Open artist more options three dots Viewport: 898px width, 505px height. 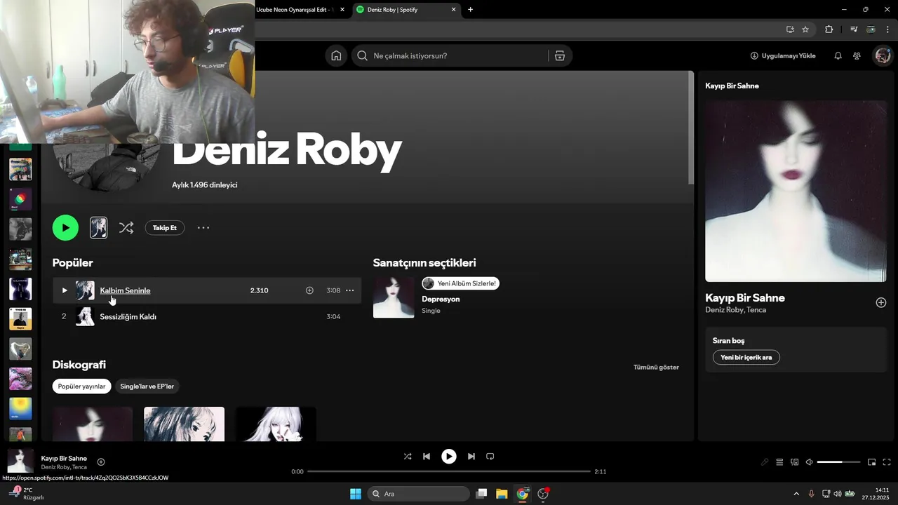[203, 228]
